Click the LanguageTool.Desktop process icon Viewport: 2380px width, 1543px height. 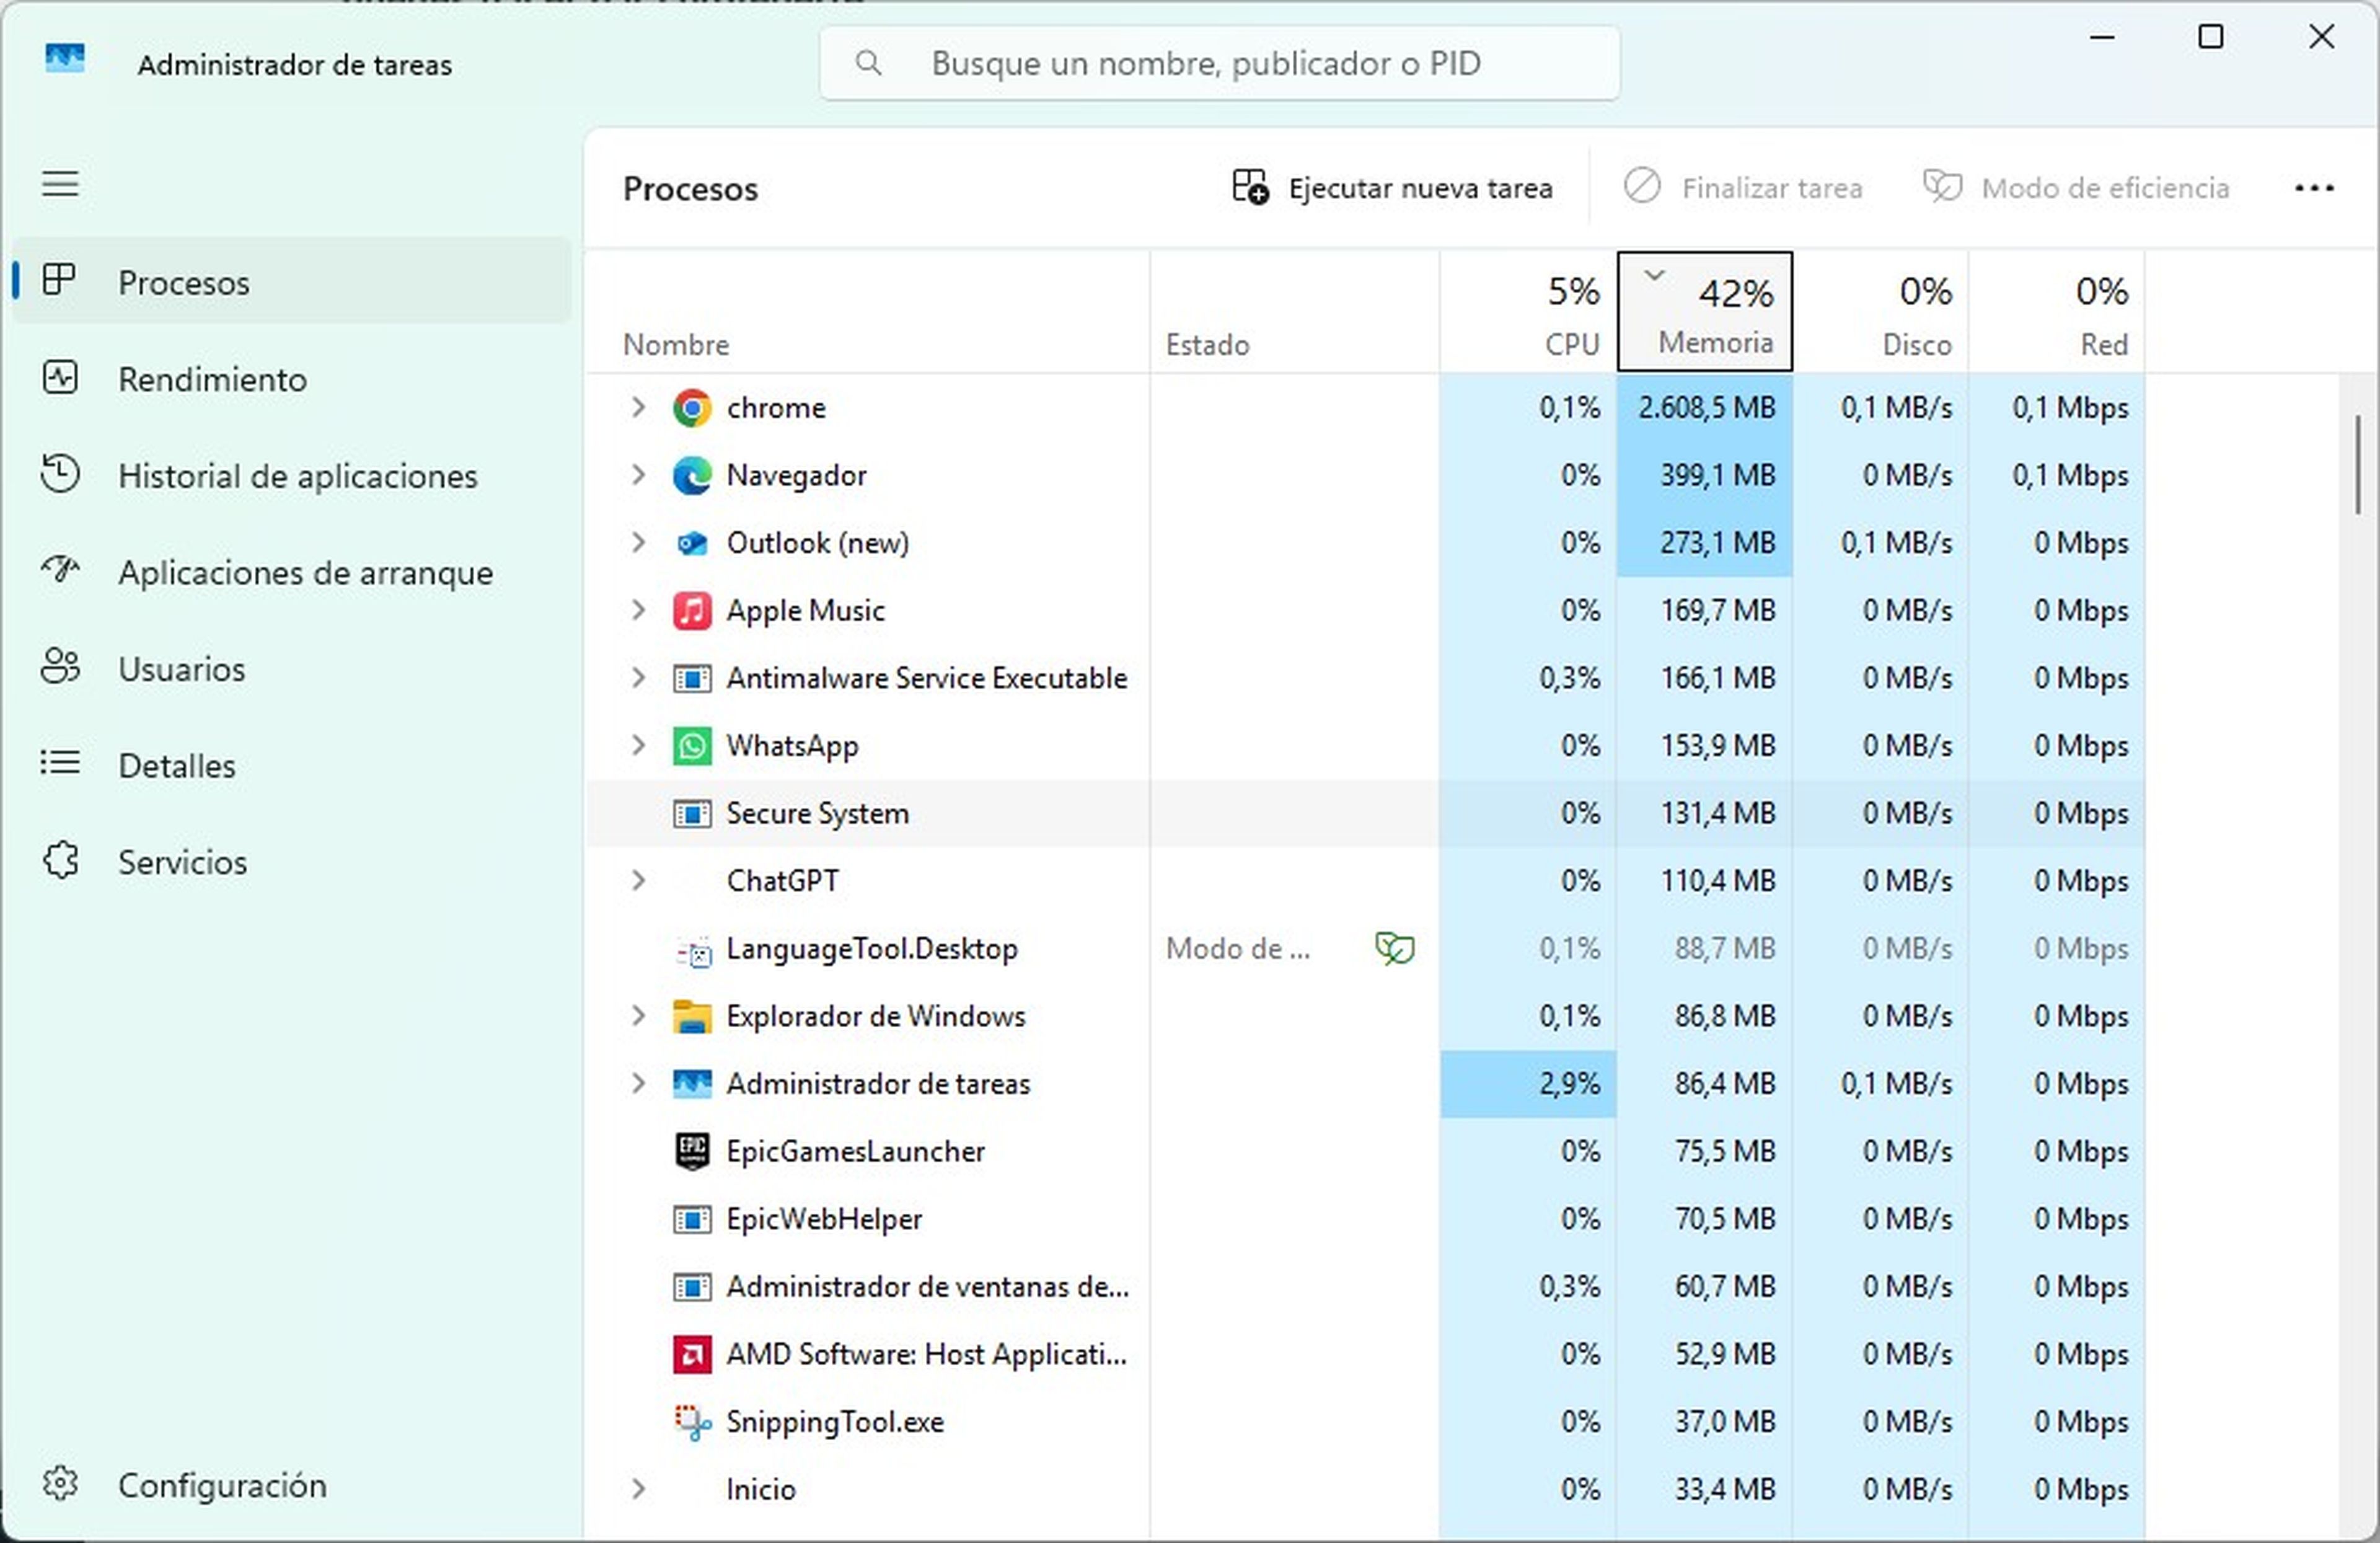[694, 951]
